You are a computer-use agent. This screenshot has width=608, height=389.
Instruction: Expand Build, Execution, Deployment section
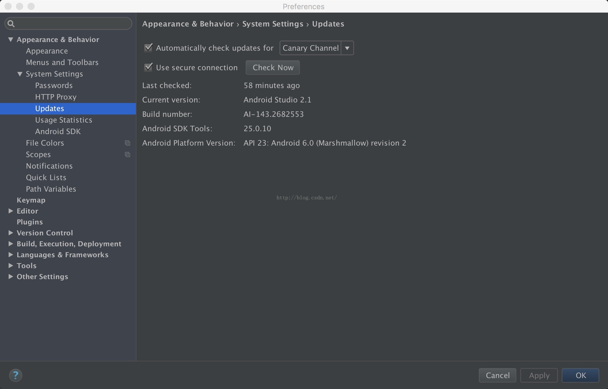[x=11, y=244]
